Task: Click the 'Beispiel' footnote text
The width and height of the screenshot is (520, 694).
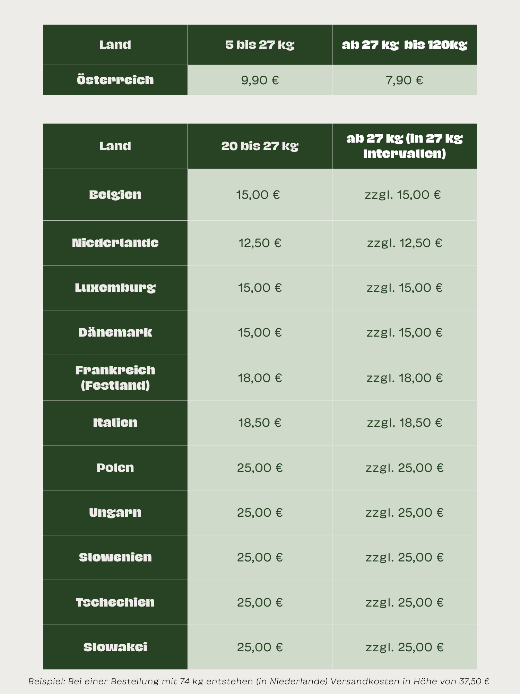Action: (x=259, y=682)
